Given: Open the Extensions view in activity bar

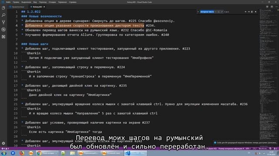Looking at the screenshot, I should (3, 37).
